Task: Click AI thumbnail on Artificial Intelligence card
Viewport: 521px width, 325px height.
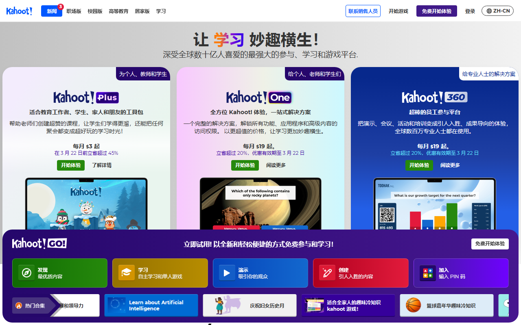Action: coord(116,305)
